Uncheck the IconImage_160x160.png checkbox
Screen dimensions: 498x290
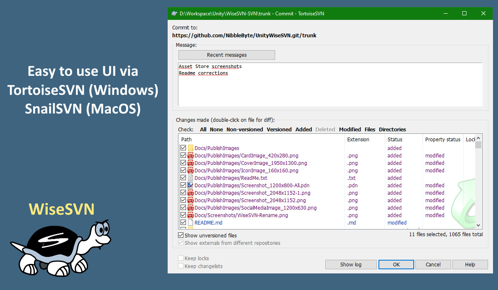click(x=183, y=170)
